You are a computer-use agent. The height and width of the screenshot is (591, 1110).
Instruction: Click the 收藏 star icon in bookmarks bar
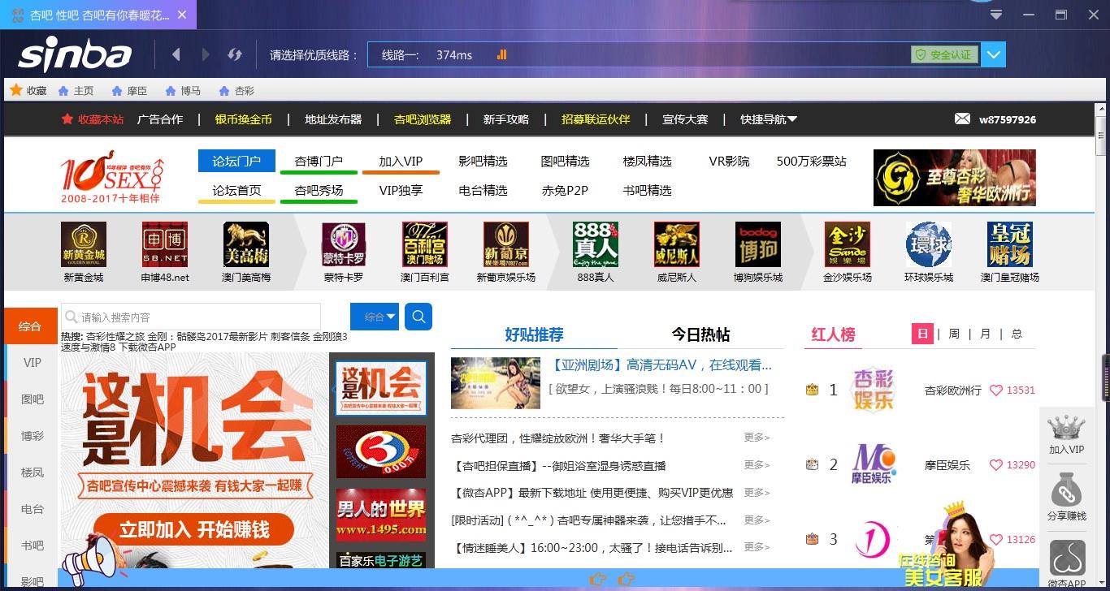[15, 90]
